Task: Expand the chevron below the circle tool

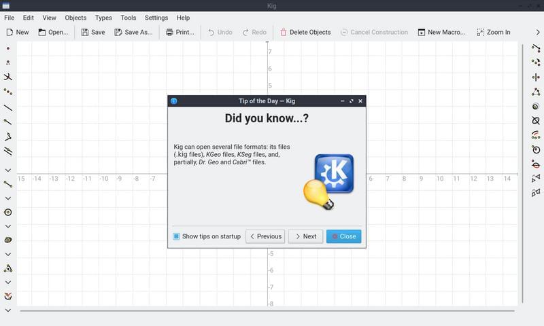Action: (8, 226)
